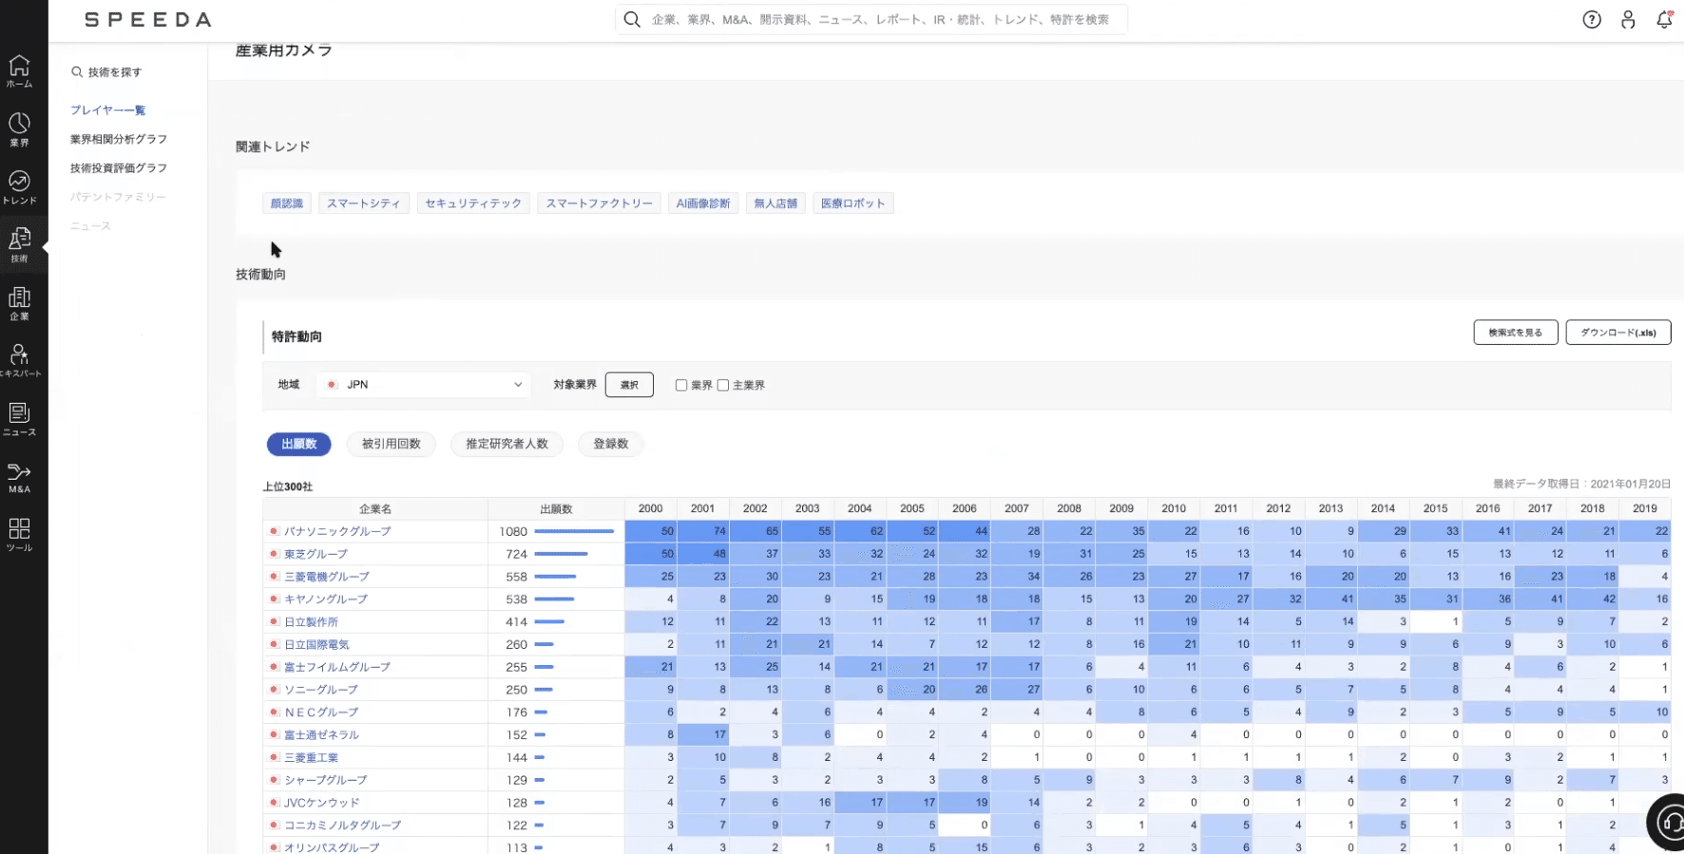This screenshot has width=1684, height=854.
Task: Click the 1080 application count for パナソニック
Action: point(513,531)
